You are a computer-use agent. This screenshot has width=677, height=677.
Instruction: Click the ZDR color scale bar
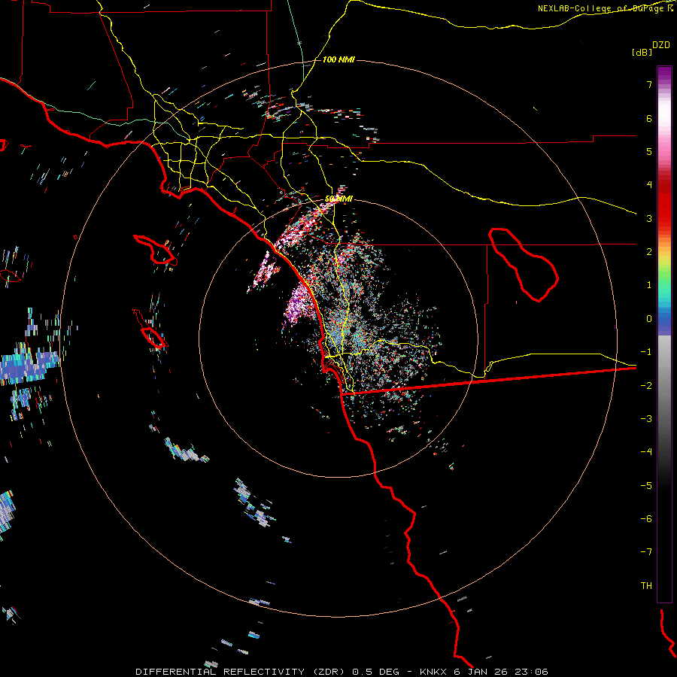pos(664,334)
